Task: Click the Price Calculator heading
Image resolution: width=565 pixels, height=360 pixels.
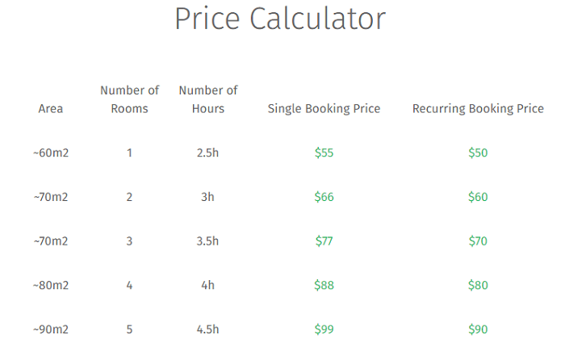Action: point(280,19)
